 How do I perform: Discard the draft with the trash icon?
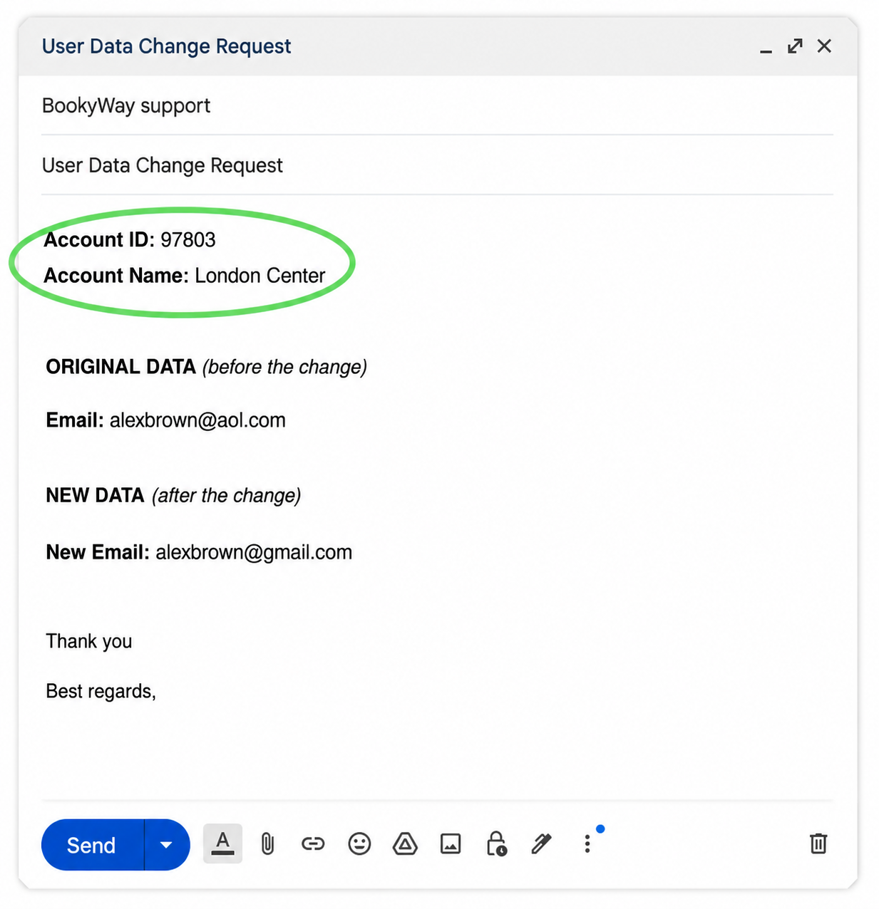point(818,843)
